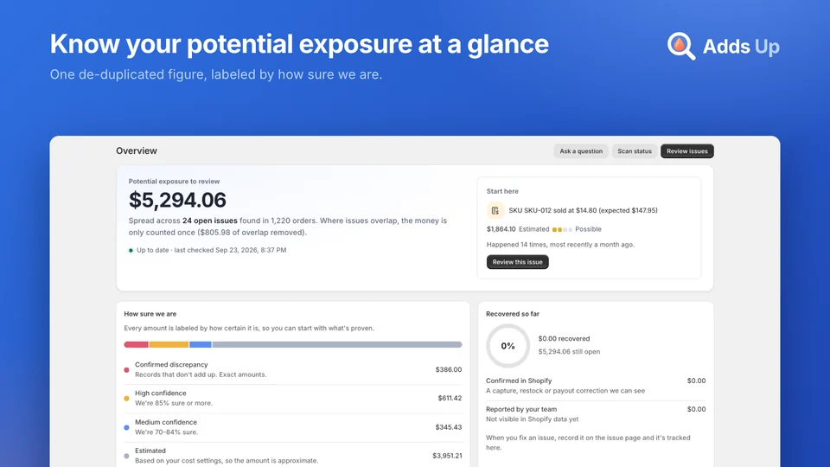Click the '24 open issues' bold text
Screen dimensions: 830x467
tap(209, 221)
